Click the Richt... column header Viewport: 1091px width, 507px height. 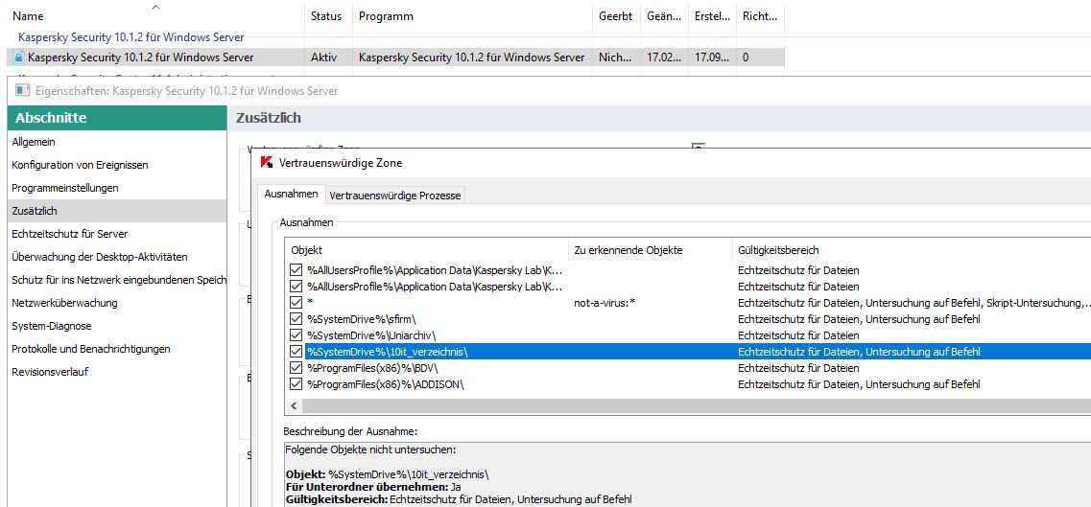coord(760,16)
